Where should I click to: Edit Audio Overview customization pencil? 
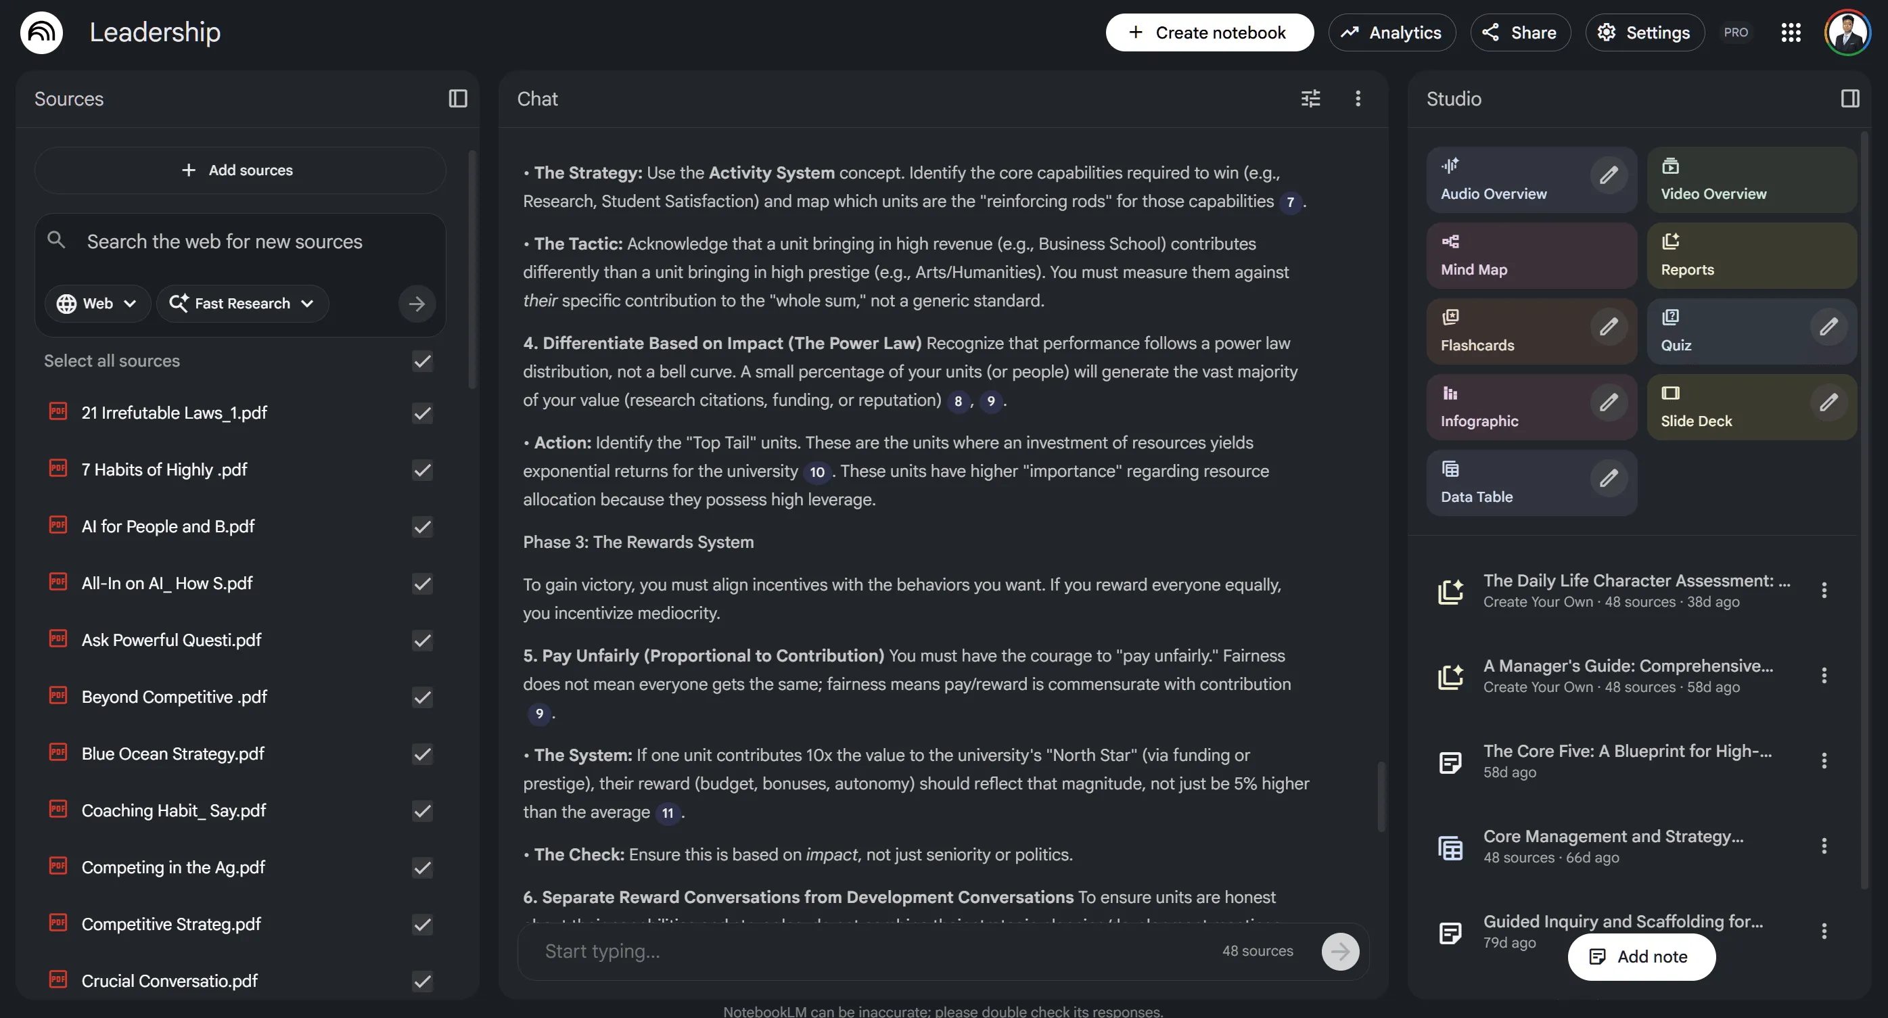tap(1609, 176)
